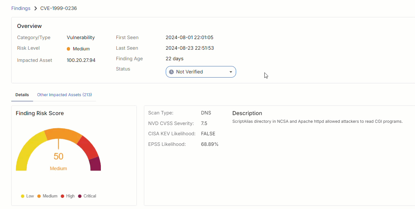Select impacted asset IP 100.20.27.94
This screenshot has height=209, width=415.
[81, 60]
